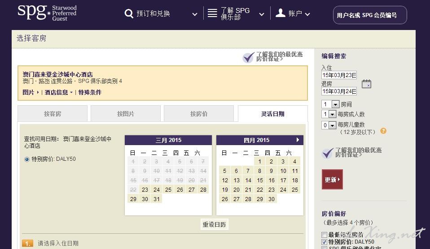Click the 了解我们的最优惠房价保证 link at top

point(279,56)
